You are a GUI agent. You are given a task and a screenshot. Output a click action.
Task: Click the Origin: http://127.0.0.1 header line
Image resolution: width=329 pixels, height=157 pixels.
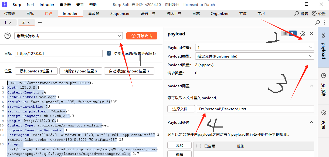[x=33, y=121]
